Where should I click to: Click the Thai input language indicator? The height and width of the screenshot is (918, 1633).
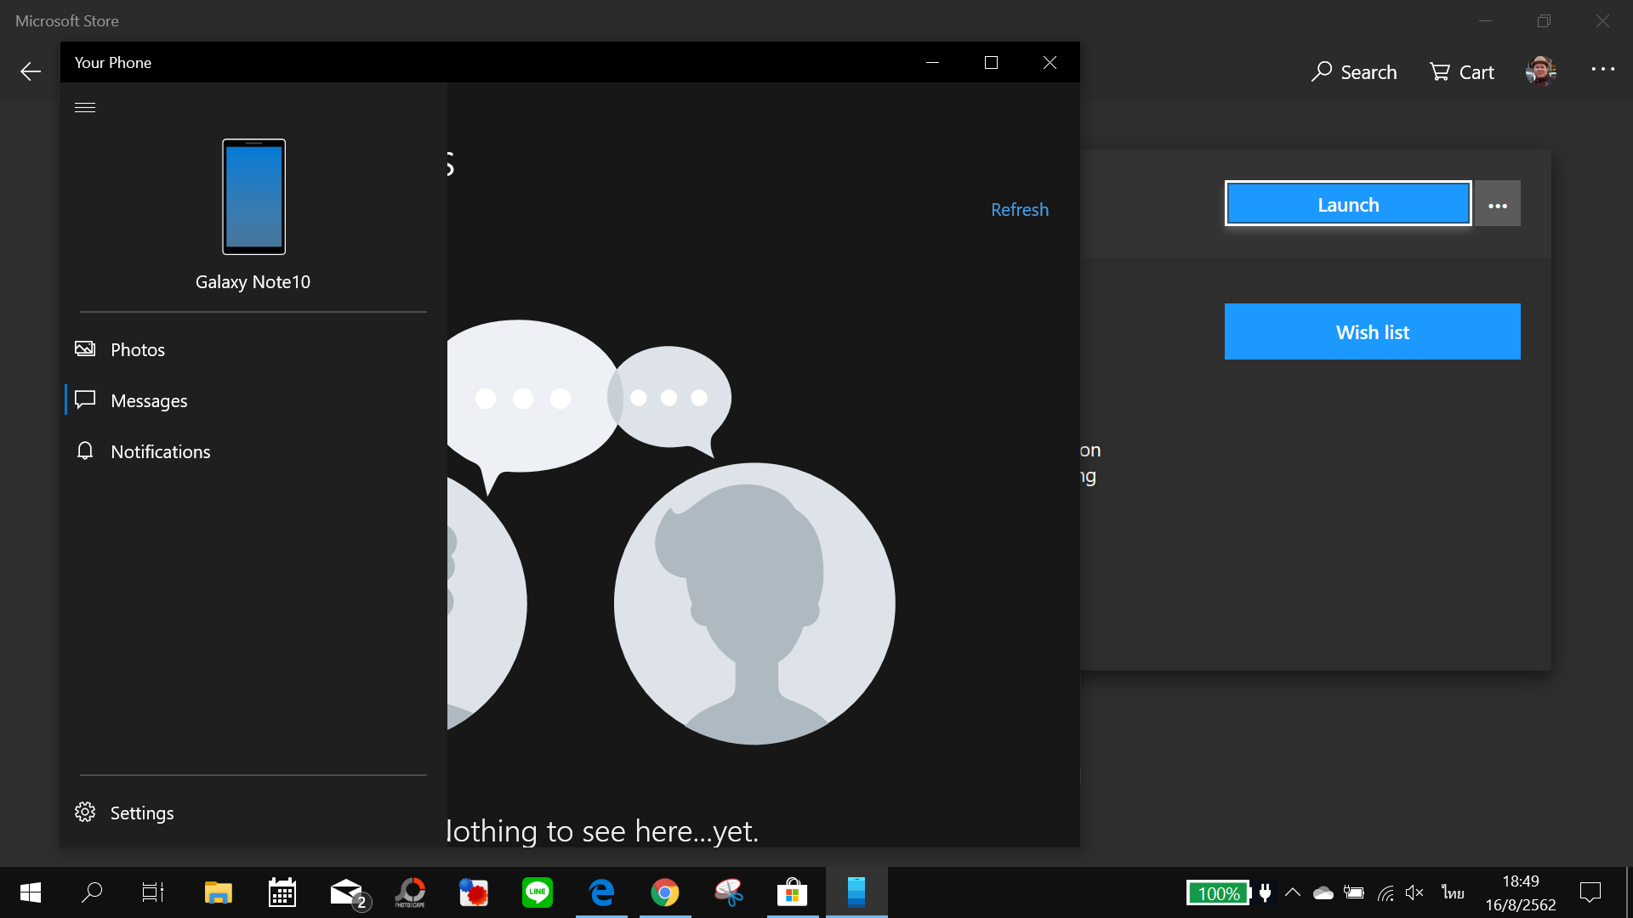point(1453,892)
